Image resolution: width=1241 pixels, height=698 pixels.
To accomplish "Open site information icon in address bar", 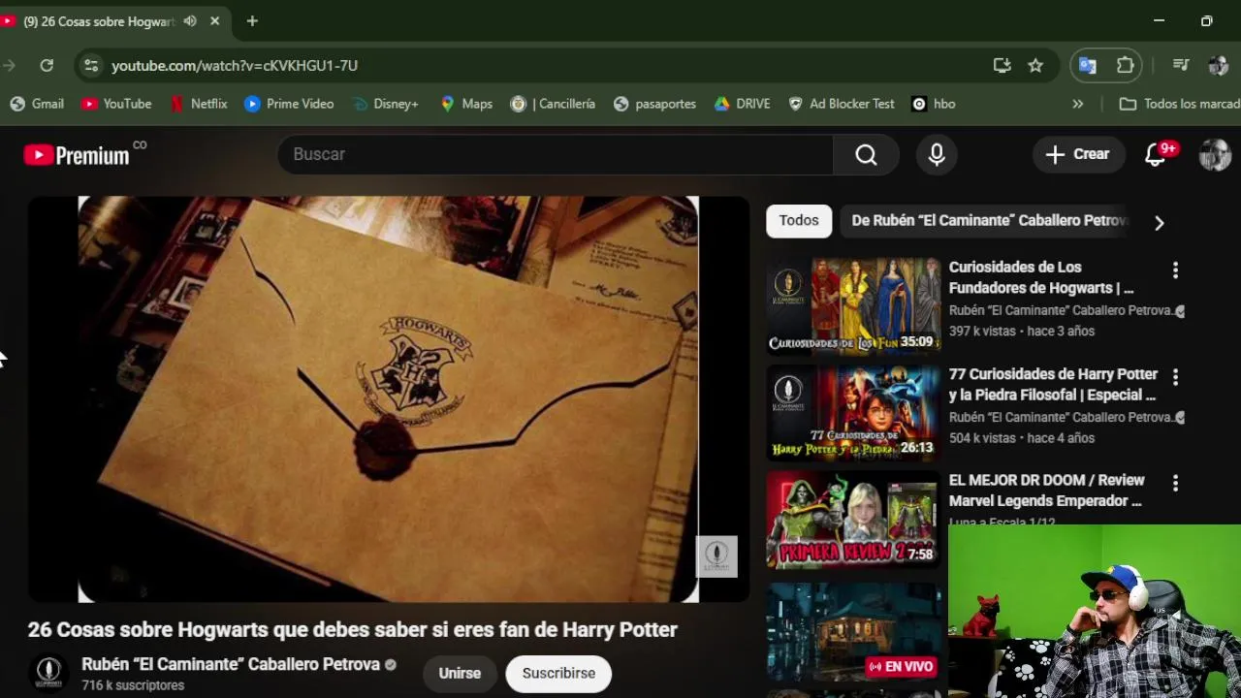I will pyautogui.click(x=91, y=65).
